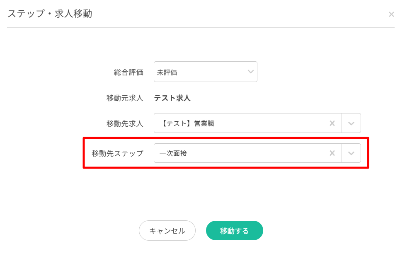Click empty space inside the 移動先ステップ combo box
The width and height of the screenshot is (400, 263).
257,153
